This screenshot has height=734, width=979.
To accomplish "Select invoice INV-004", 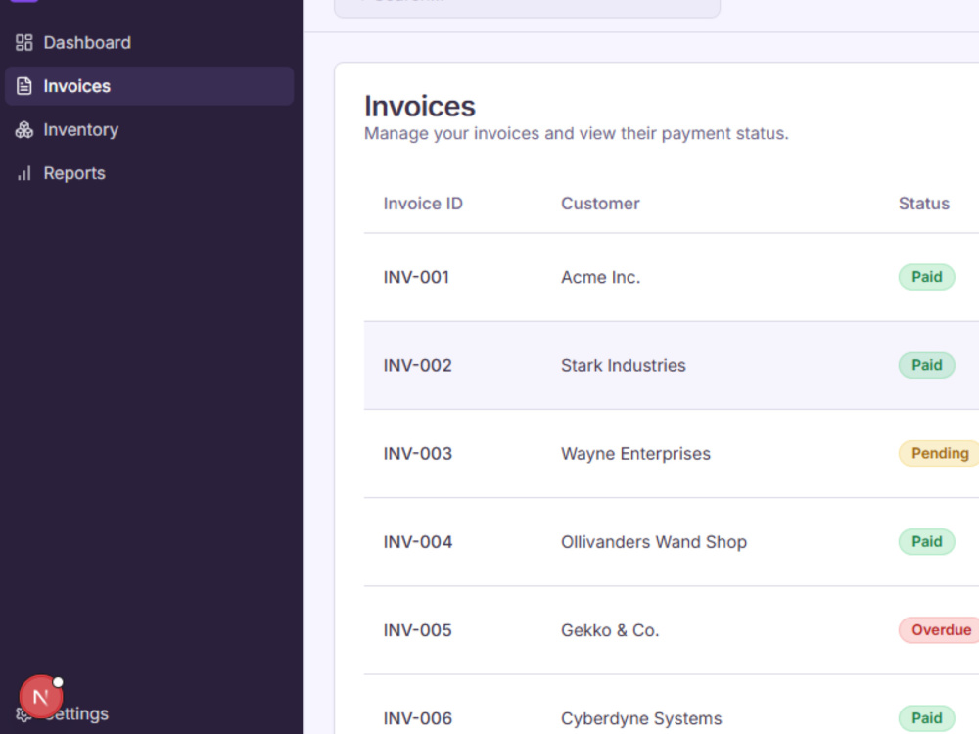I will pyautogui.click(x=418, y=542).
